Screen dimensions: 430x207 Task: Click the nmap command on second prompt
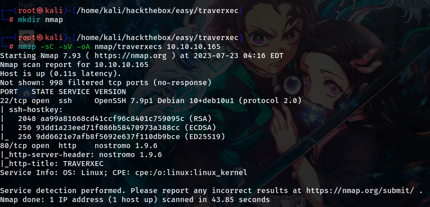[x=27, y=47]
